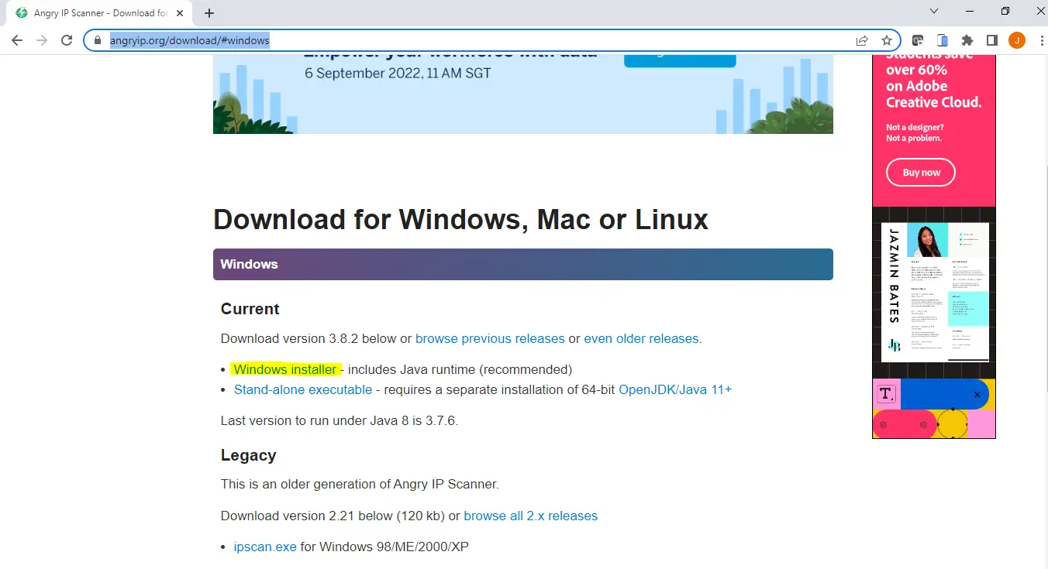Click the first extension icon left of the puzzle

pos(917,40)
